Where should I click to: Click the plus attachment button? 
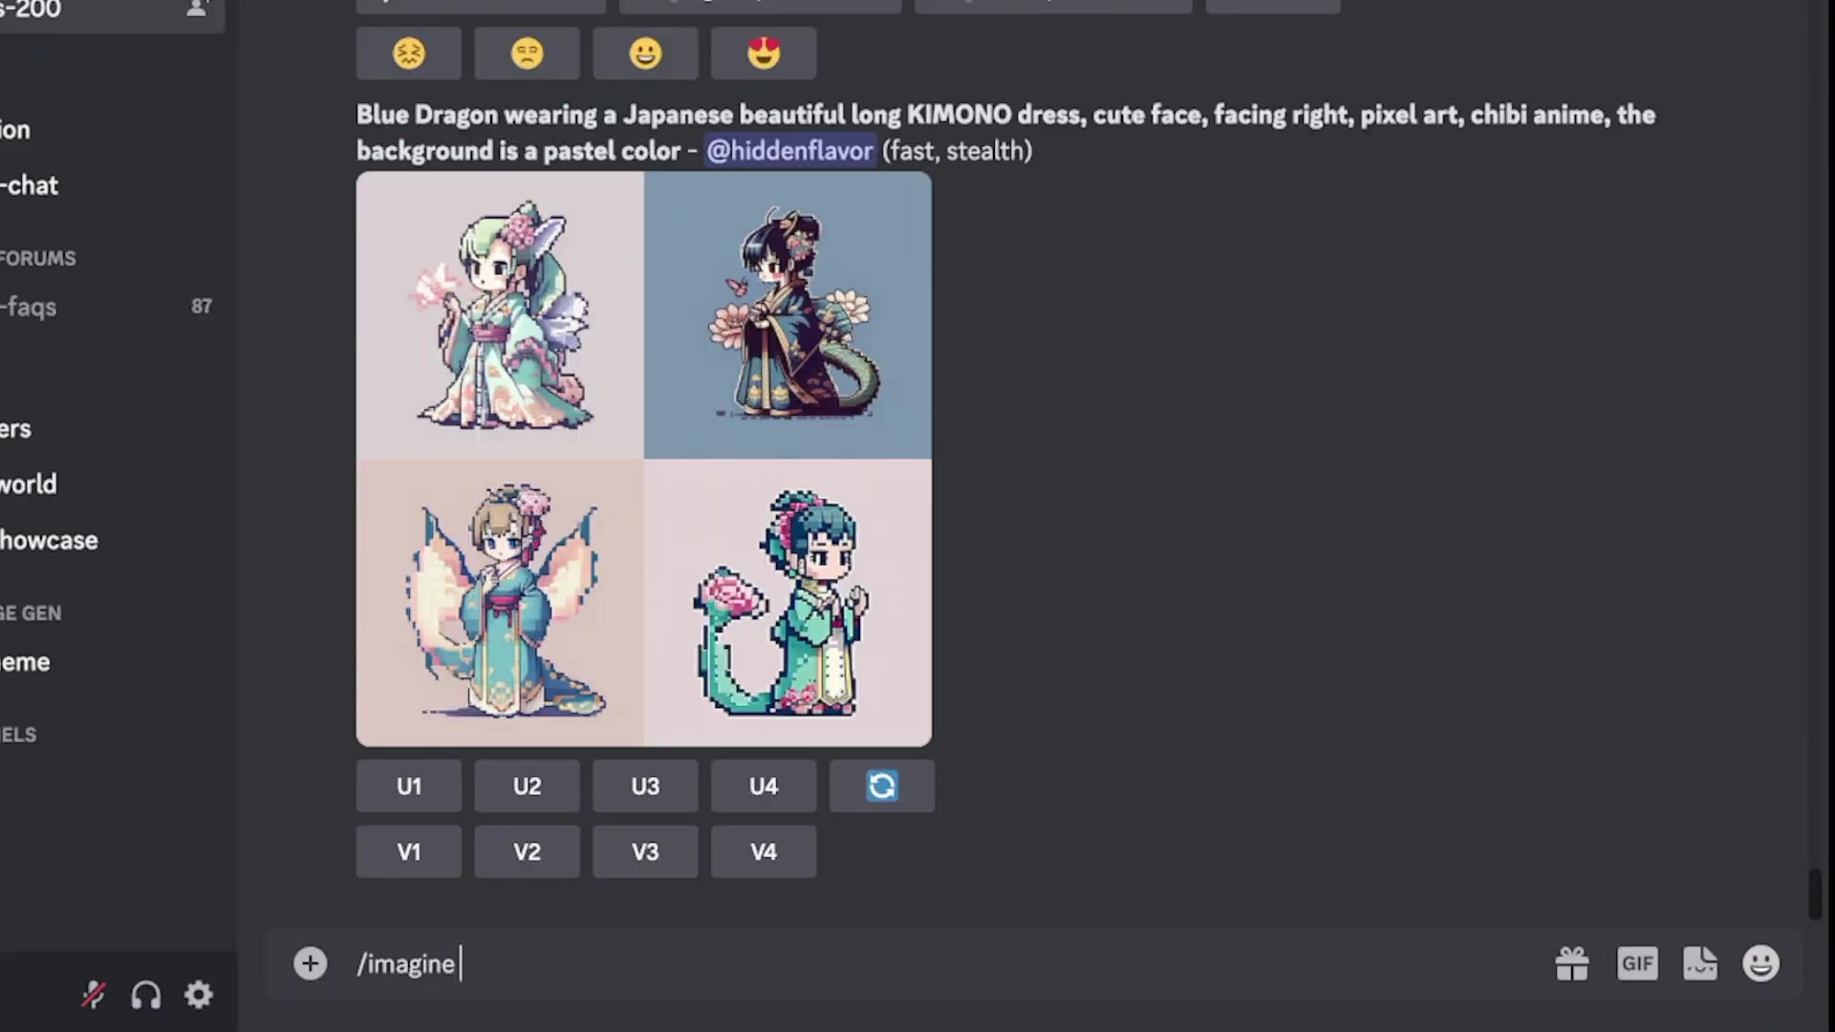(x=310, y=963)
